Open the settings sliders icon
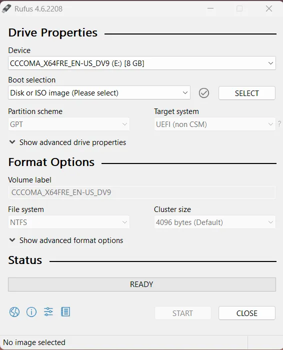 coord(48,311)
